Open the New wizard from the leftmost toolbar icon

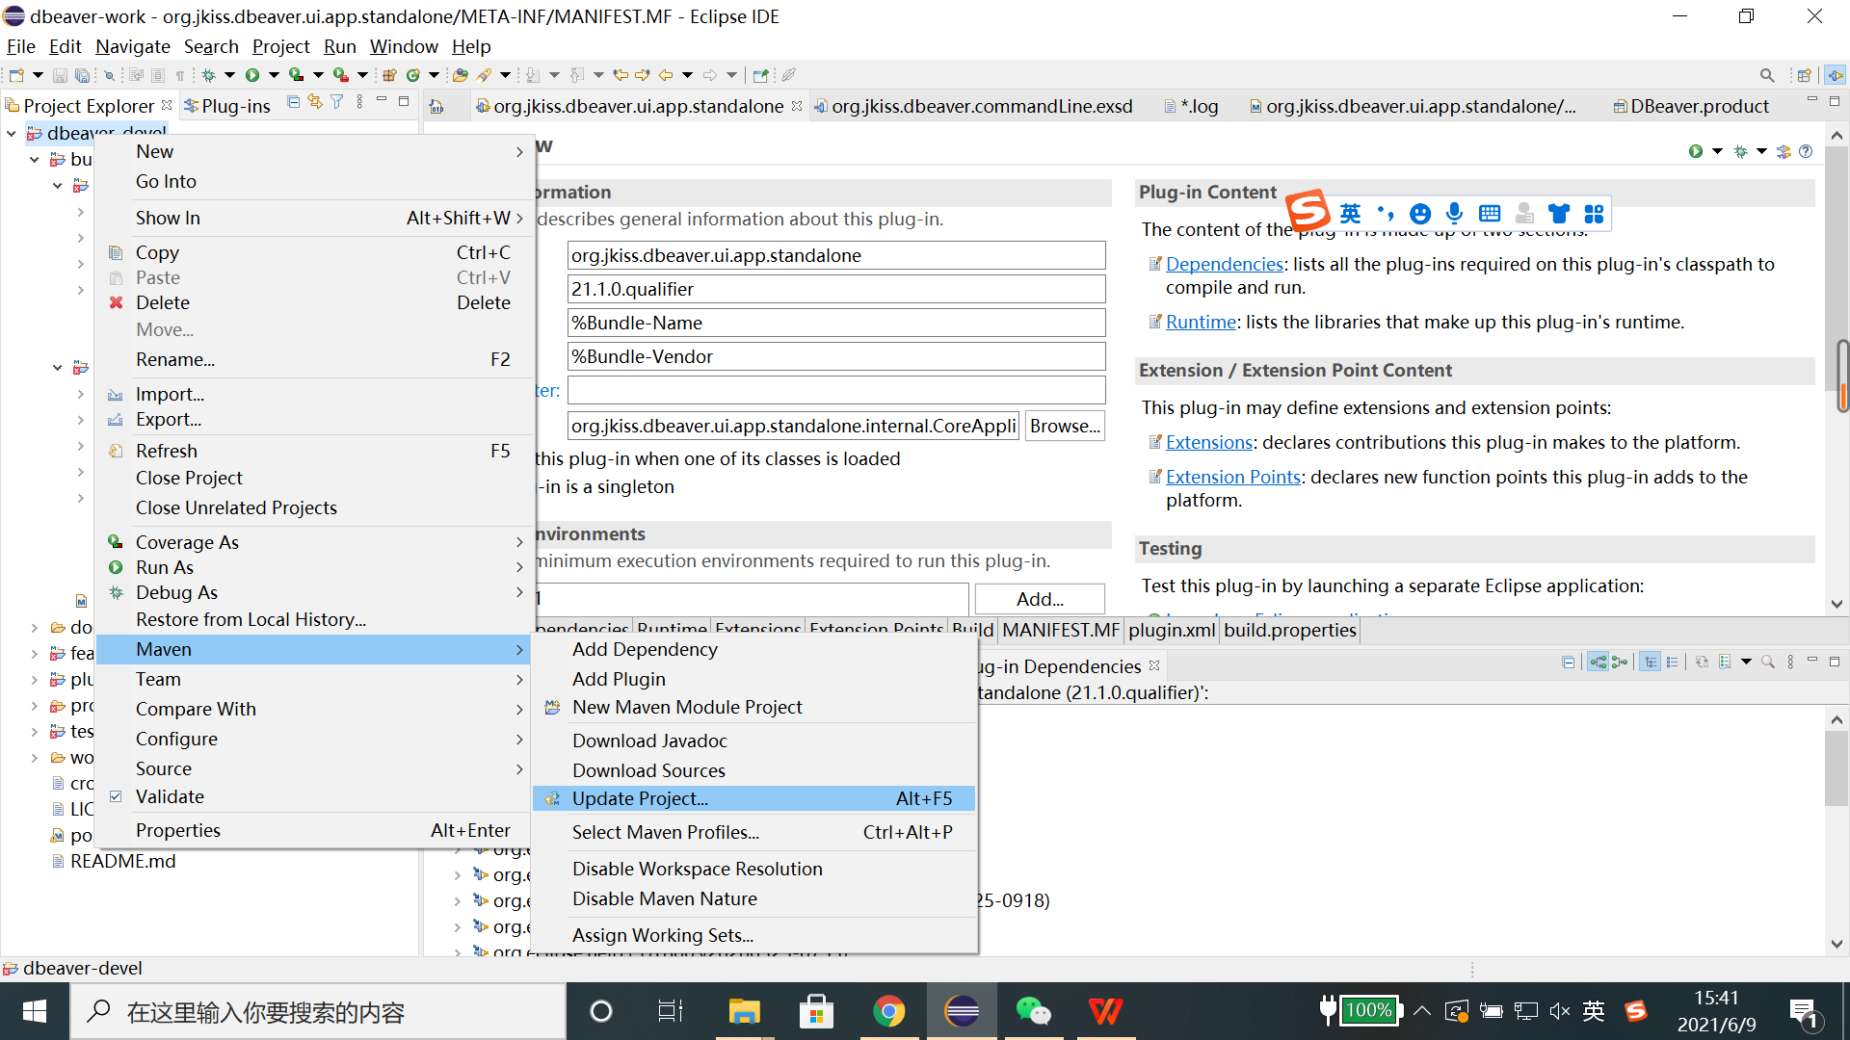pos(15,74)
